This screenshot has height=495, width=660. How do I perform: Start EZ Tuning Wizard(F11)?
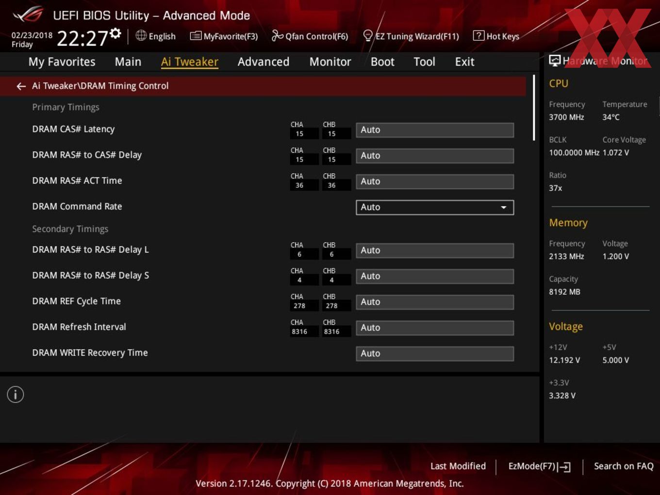pyautogui.click(x=417, y=36)
